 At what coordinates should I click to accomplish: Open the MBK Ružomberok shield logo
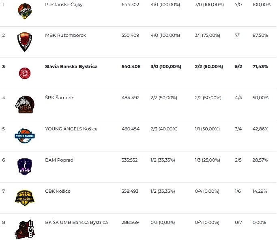[x=25, y=42]
